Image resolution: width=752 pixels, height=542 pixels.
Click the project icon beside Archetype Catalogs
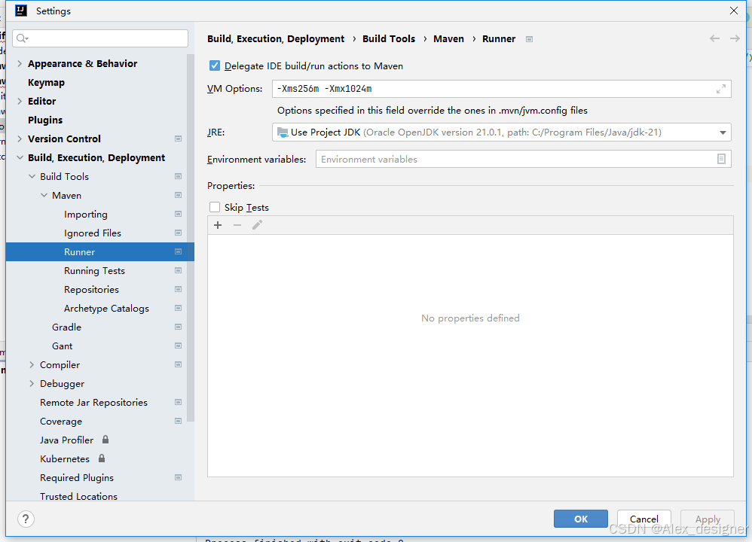pyautogui.click(x=179, y=309)
